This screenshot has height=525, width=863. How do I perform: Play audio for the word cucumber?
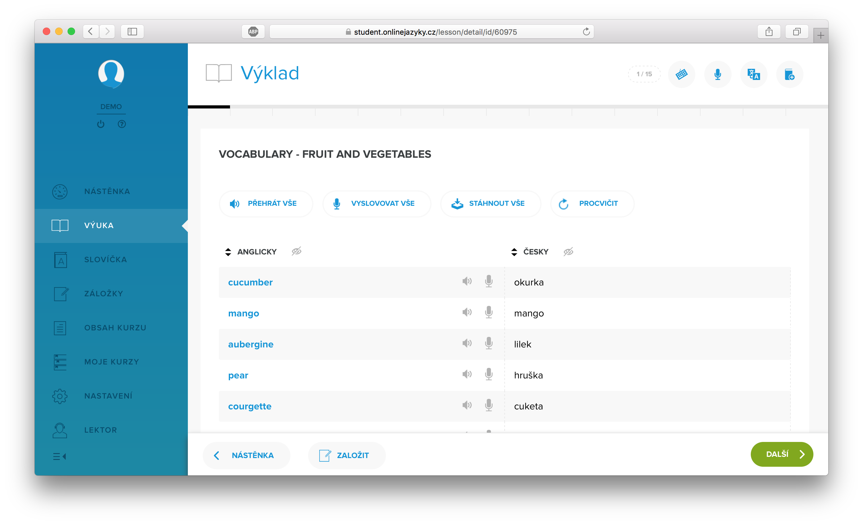pyautogui.click(x=467, y=281)
